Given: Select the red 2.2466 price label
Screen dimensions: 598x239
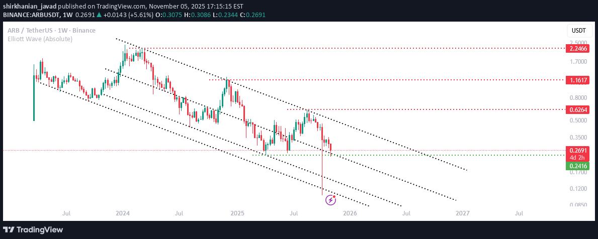Looking at the screenshot, I should click(577, 49).
